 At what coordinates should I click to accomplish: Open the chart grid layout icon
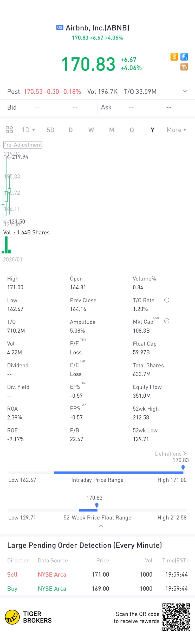(x=9, y=130)
